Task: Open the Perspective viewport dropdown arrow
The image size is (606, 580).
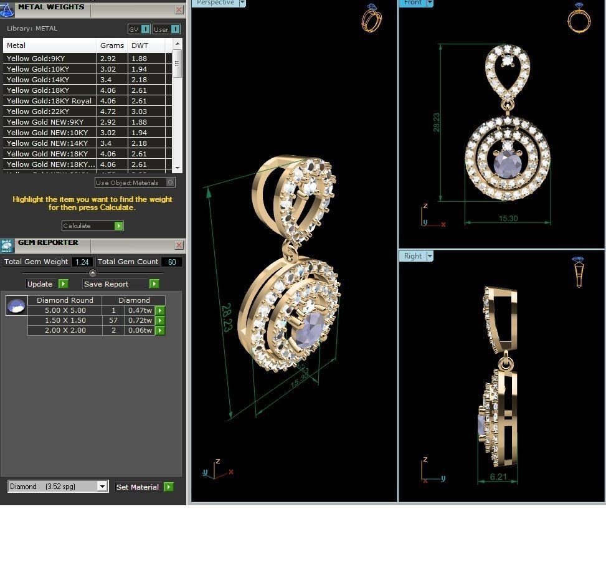Action: pos(242,2)
